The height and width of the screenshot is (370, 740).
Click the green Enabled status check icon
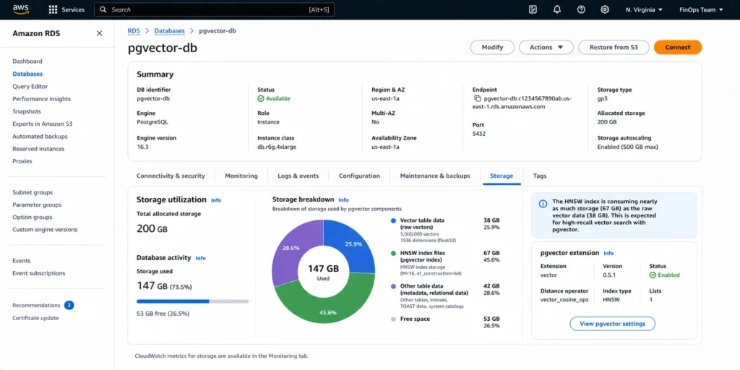click(x=653, y=275)
